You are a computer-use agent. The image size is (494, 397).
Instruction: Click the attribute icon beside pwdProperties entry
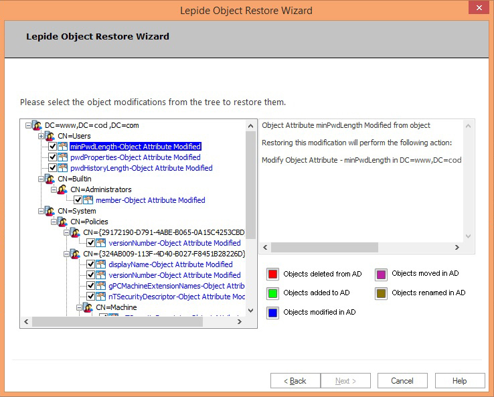click(x=62, y=157)
